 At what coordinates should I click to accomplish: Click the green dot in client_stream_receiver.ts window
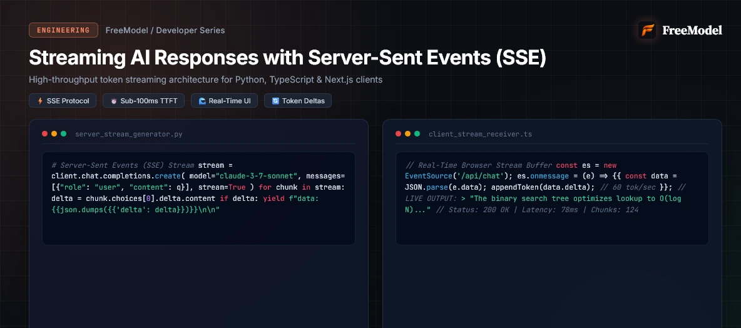pyautogui.click(x=417, y=134)
